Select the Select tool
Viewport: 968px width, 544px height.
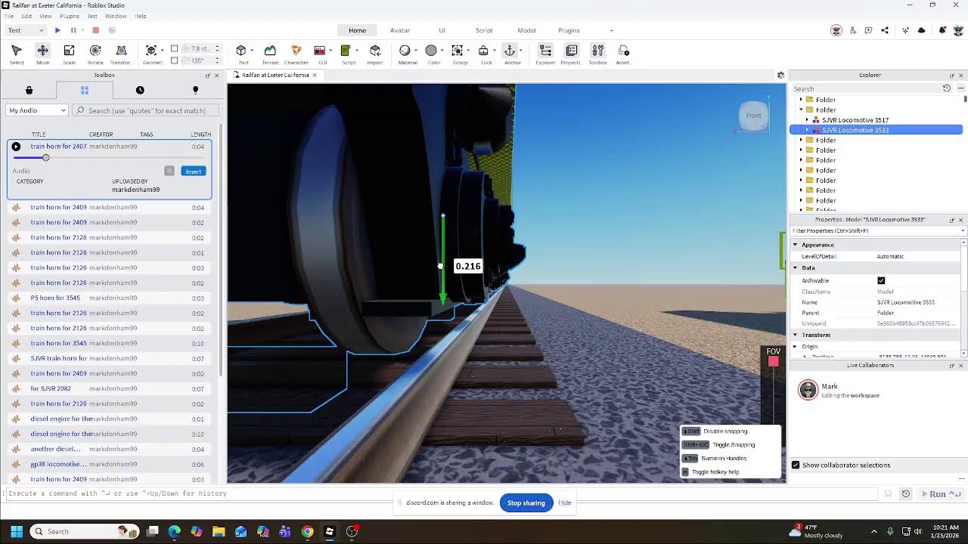16,54
